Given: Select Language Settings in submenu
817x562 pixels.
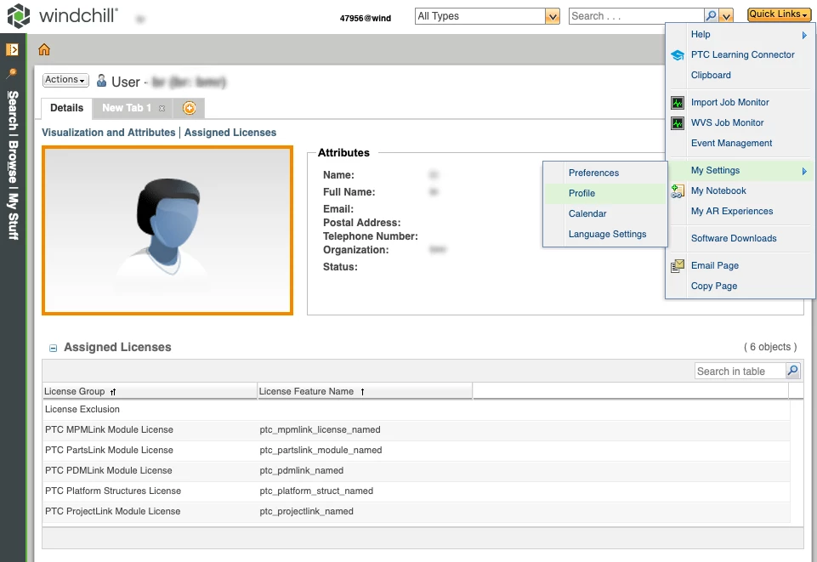Looking at the screenshot, I should (607, 234).
